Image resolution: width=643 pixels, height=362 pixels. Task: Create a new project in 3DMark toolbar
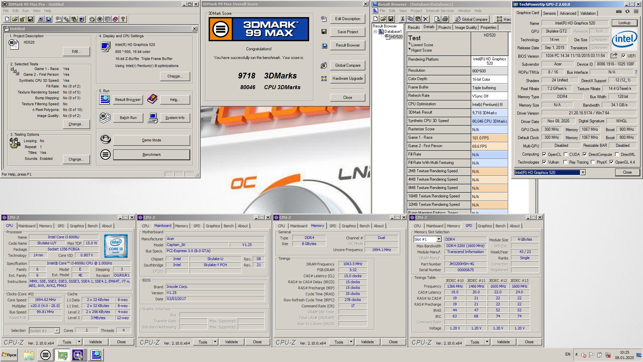(7, 19)
